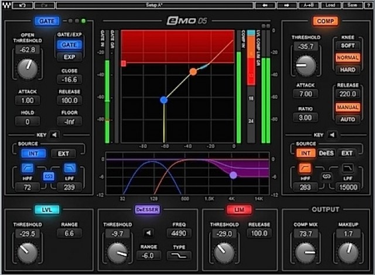Open the Save preset menu
This screenshot has width=375, height=275.
click(352, 5)
